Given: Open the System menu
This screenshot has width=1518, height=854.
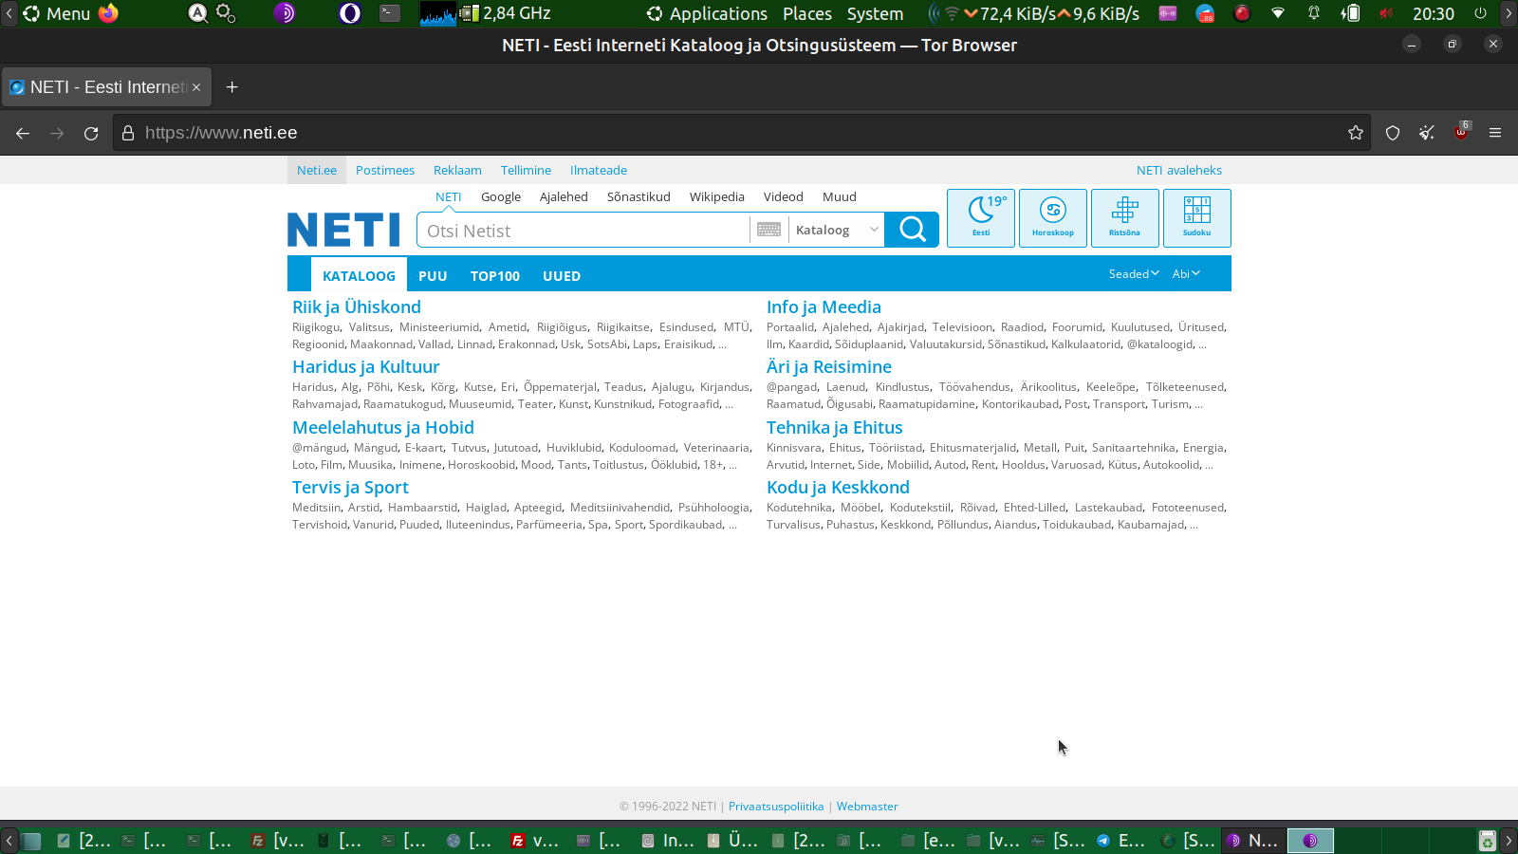Looking at the screenshot, I should coord(875,13).
